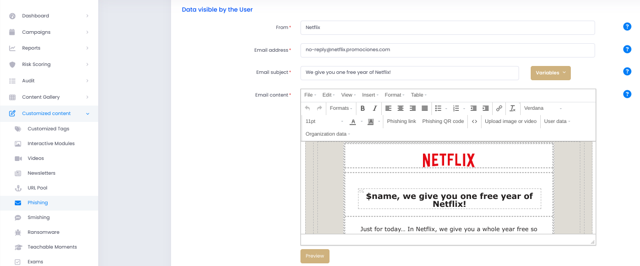Click the undo arrow in editor toolbar
Viewport: 640px width, 266px height.
pos(308,108)
